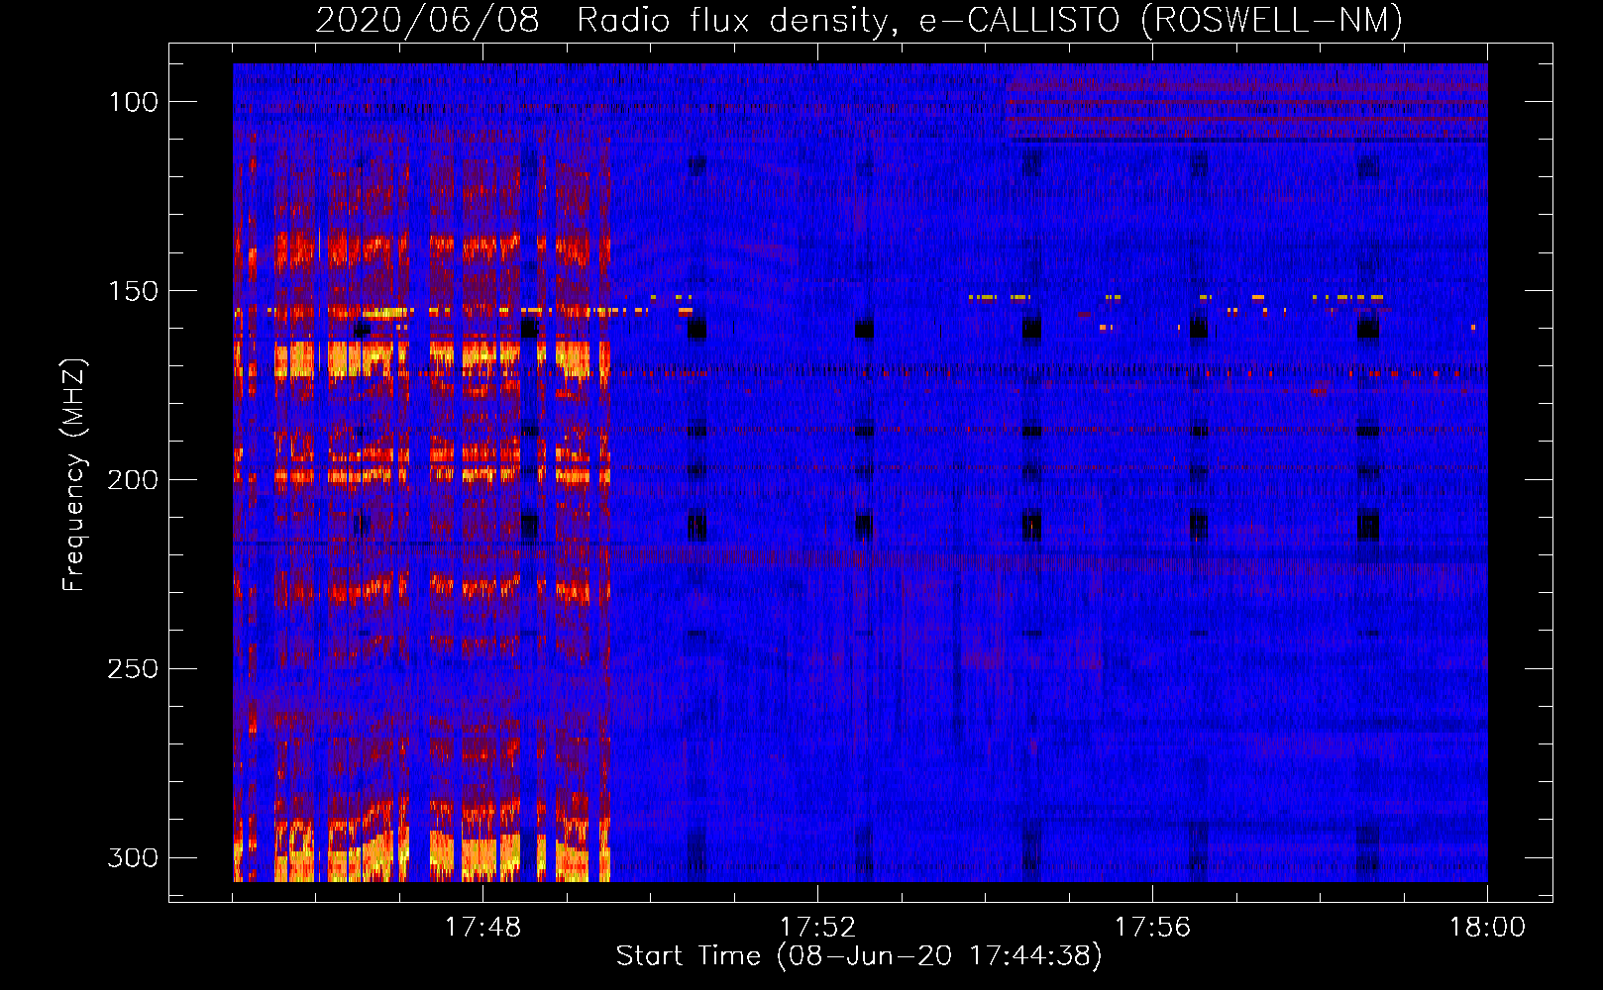Click the 18:00 time tick label

(x=1487, y=928)
